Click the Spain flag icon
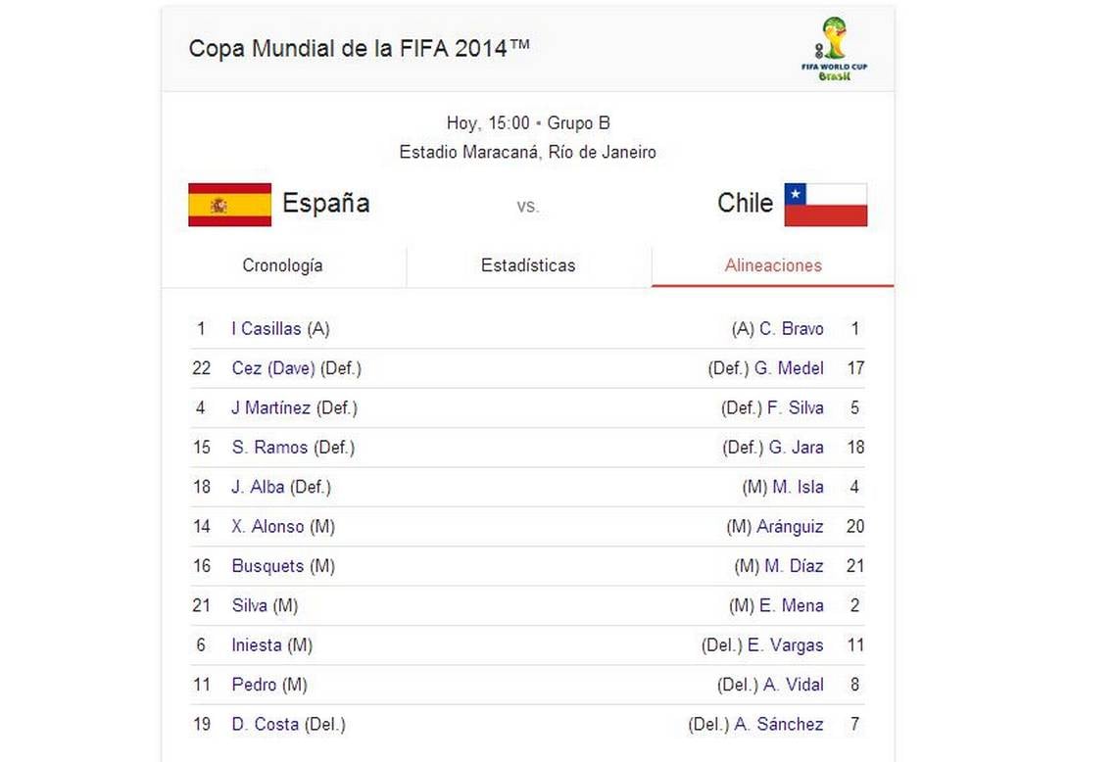The width and height of the screenshot is (1117, 762). tap(229, 205)
